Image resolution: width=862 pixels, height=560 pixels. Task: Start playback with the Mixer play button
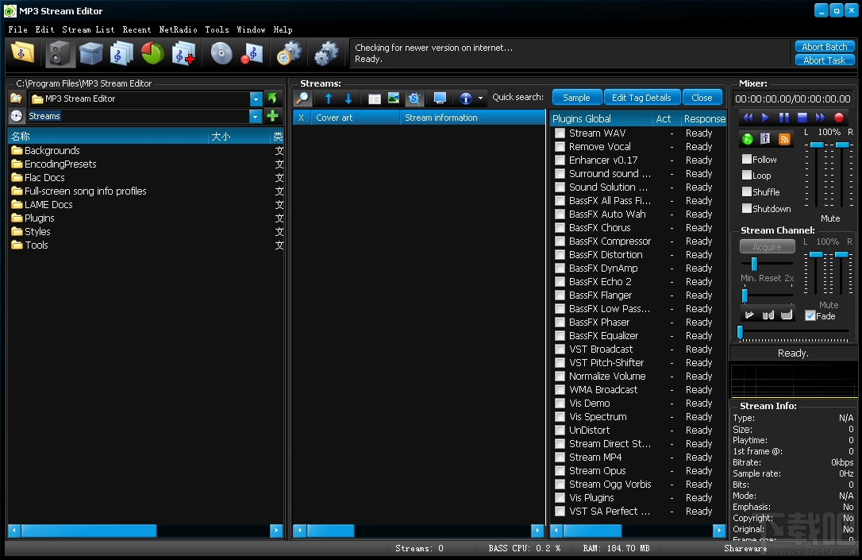pos(765,118)
